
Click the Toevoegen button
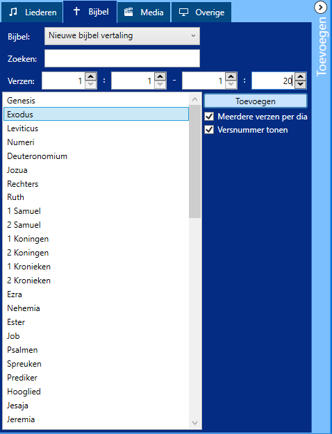(256, 101)
